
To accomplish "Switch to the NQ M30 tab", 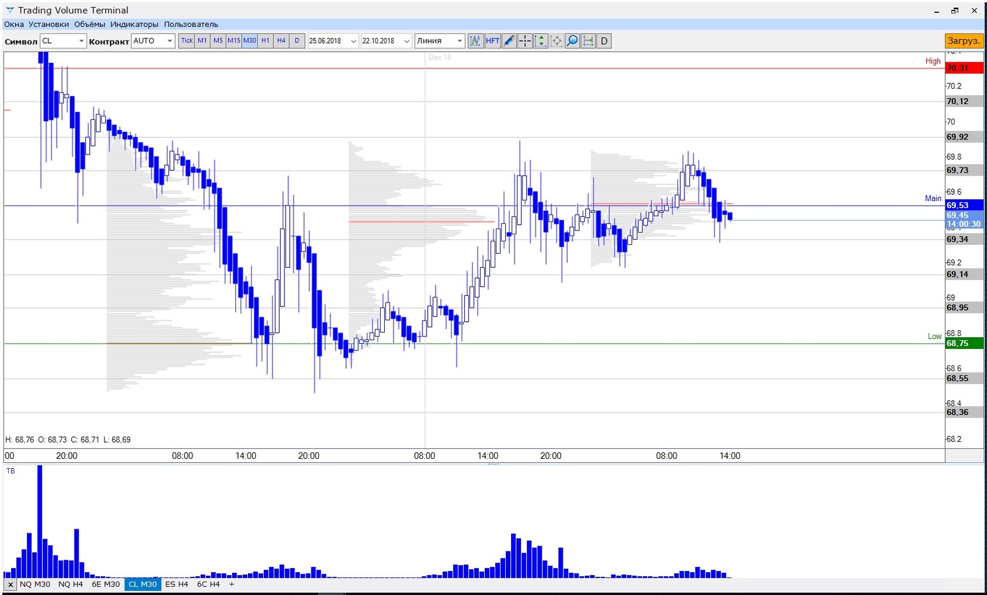I will coord(35,584).
